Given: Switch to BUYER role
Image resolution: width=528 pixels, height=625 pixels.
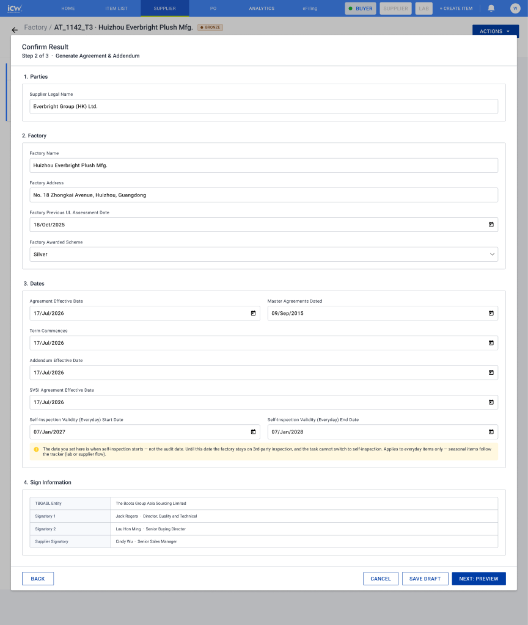Looking at the screenshot, I should pyautogui.click(x=361, y=9).
